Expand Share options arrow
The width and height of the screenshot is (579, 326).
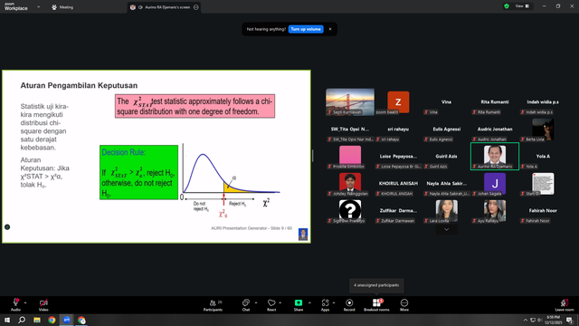[309, 302]
